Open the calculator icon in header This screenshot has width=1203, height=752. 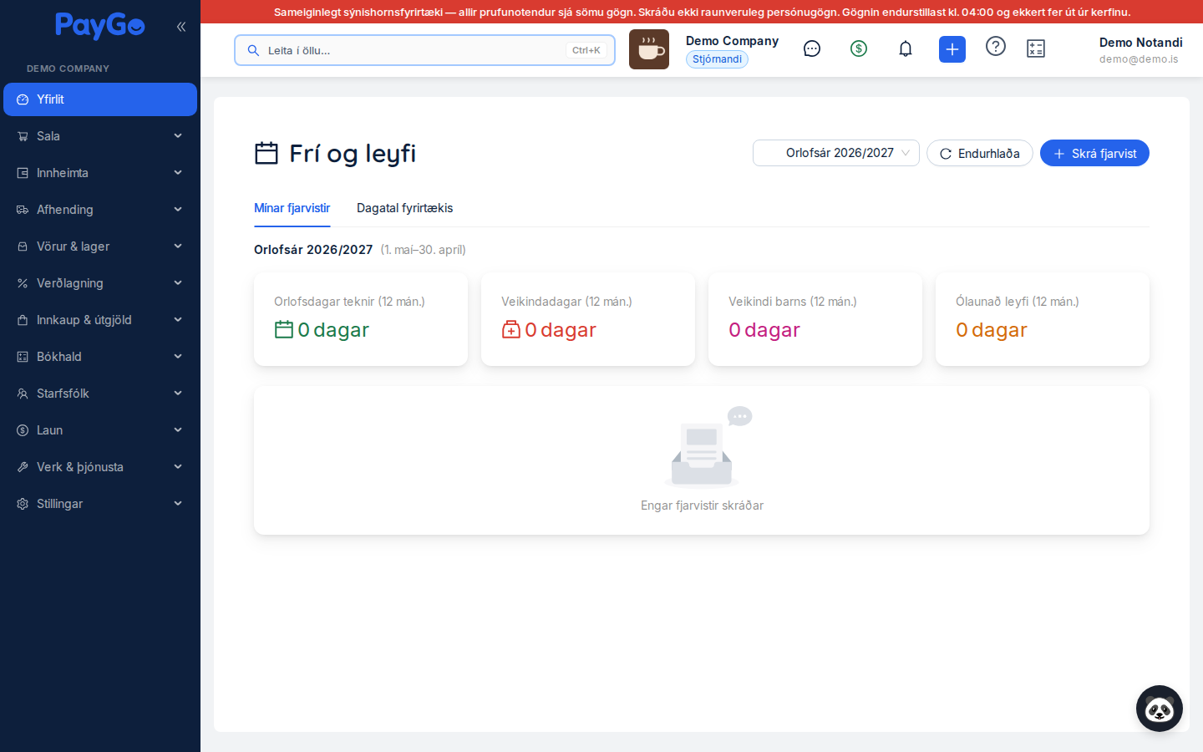coord(1036,49)
